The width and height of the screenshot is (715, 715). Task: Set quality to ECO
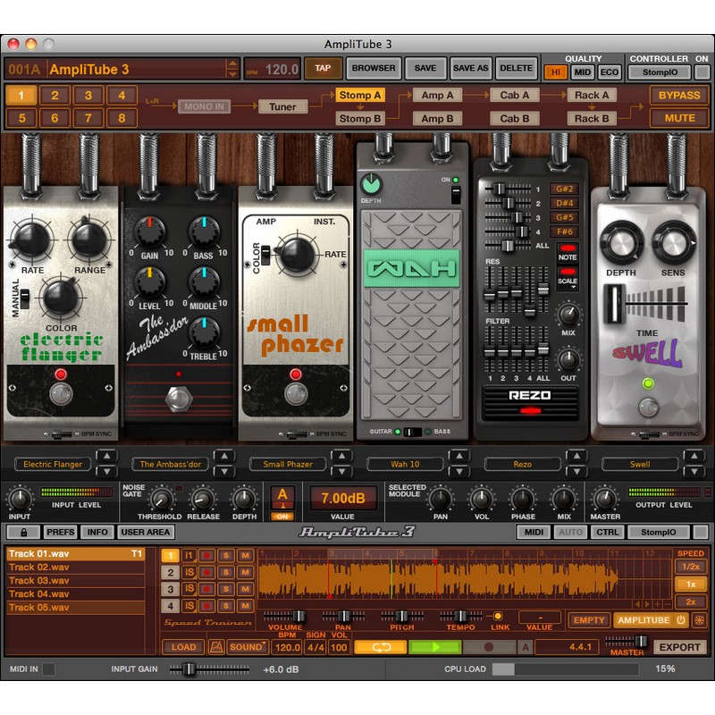(x=610, y=72)
